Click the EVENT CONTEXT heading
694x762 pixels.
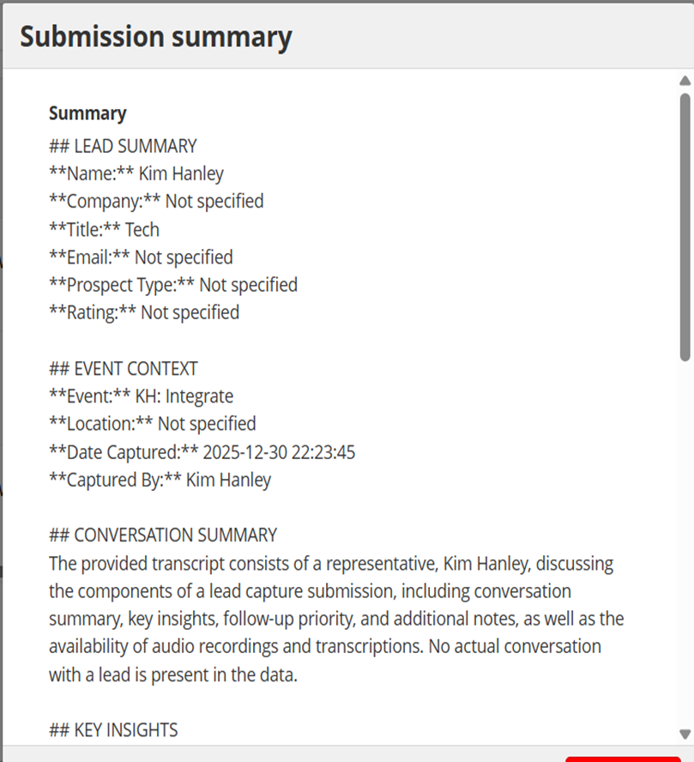click(124, 368)
